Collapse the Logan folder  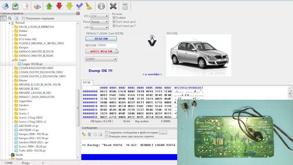tap(13, 60)
